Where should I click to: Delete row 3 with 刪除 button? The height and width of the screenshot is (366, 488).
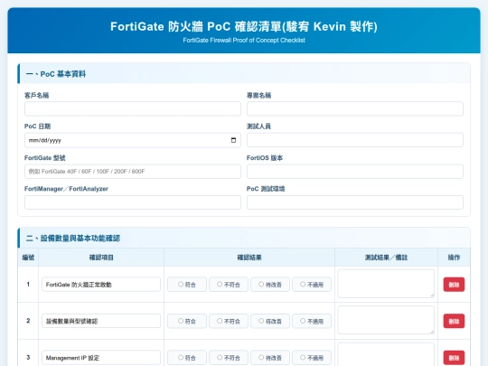pos(454,358)
